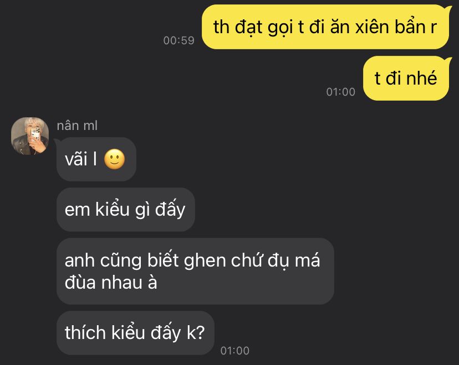Tap the slightly smiling face emoji
Screen dimensions: 459x365
114,159
